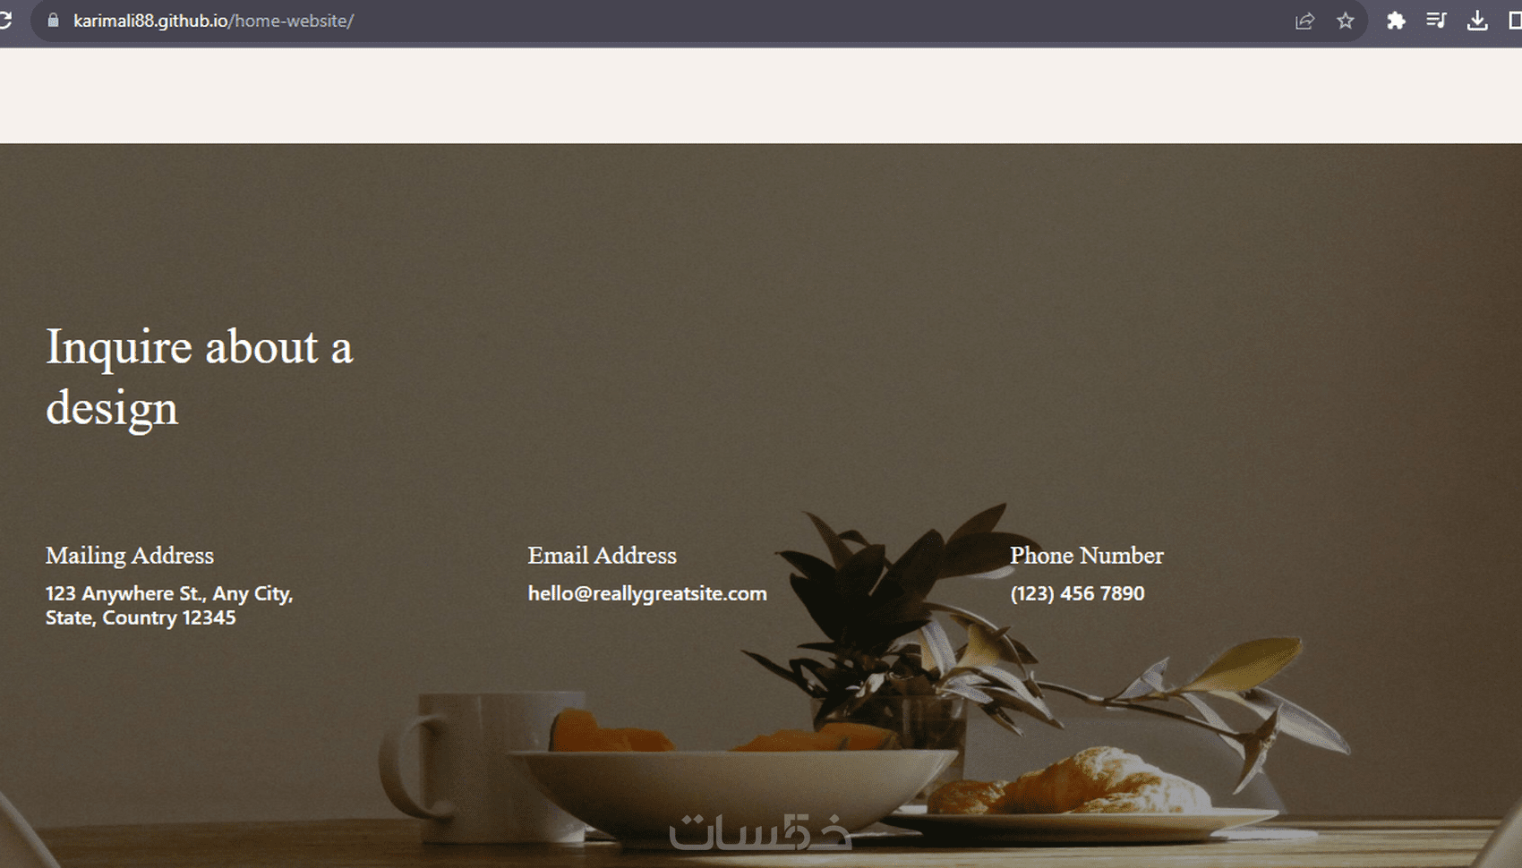This screenshot has height=868, width=1522.
Task: Click the (123) 456 7890 phone number
Action: (1077, 593)
